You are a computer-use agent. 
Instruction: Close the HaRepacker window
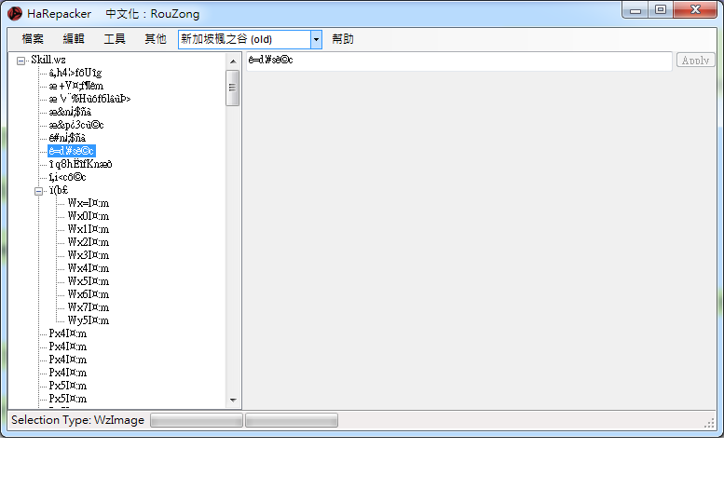695,9
